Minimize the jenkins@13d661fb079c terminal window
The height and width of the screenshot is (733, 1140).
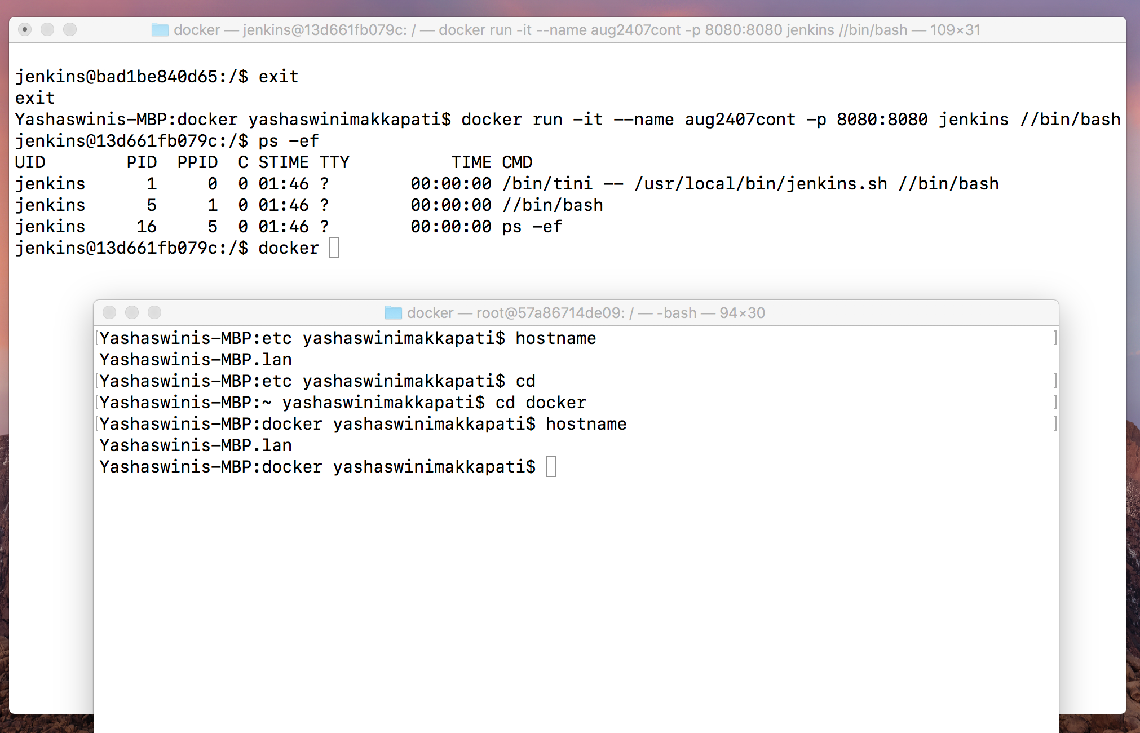tap(47, 29)
